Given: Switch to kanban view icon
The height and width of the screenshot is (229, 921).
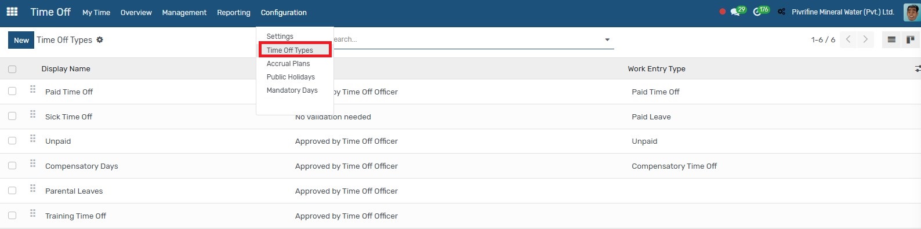Looking at the screenshot, I should pyautogui.click(x=911, y=39).
